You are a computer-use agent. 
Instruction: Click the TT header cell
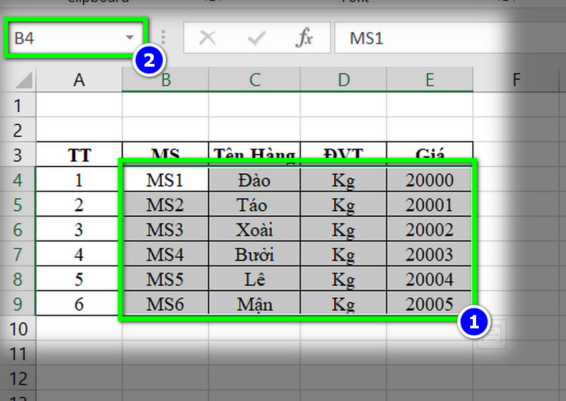pyautogui.click(x=79, y=155)
